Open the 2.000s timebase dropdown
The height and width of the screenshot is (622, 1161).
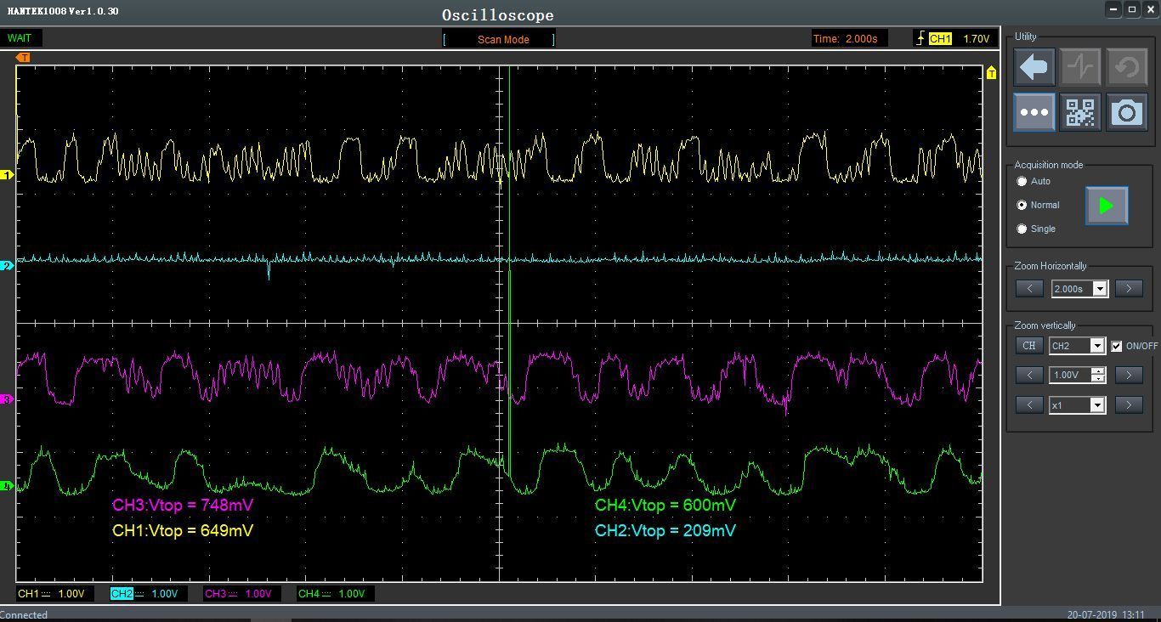(x=1100, y=289)
